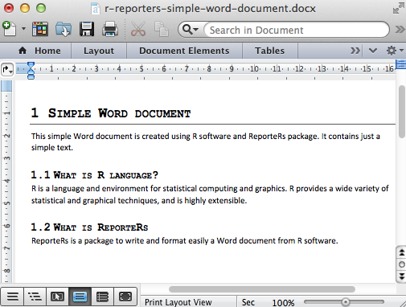Click in the Search in Document field
The image size is (406, 307).
pos(296,30)
